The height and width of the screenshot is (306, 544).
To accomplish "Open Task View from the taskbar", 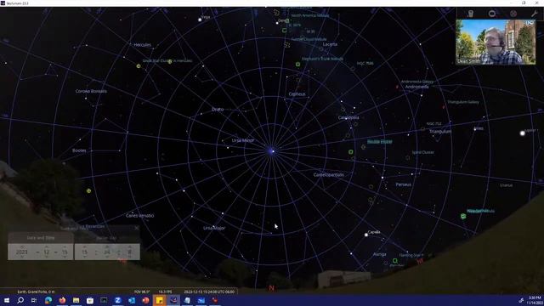I will [34, 300].
